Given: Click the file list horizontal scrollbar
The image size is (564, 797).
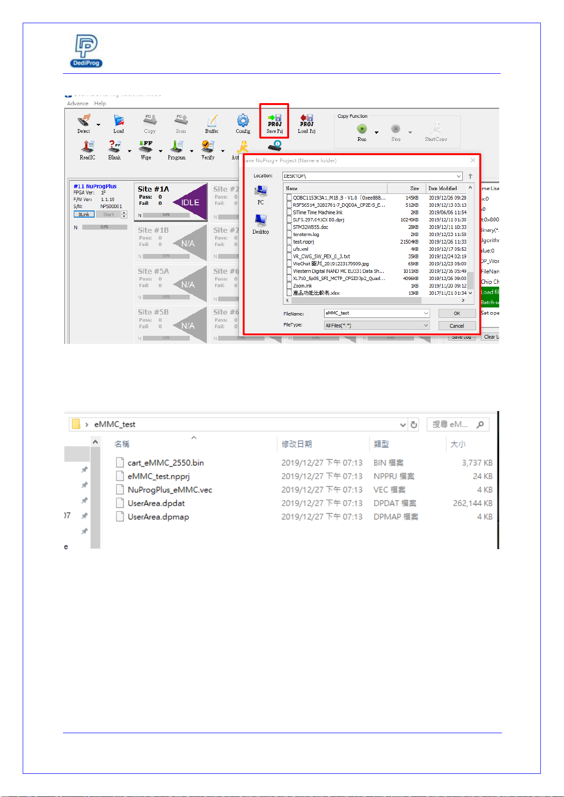Looking at the screenshot, I should pos(375,300).
